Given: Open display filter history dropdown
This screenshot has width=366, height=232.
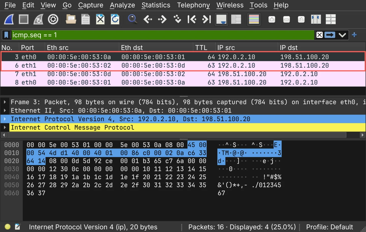Looking at the screenshot, I should [x=342, y=35].
